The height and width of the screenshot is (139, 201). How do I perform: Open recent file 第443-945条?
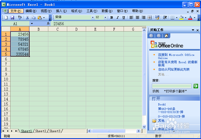171,110
